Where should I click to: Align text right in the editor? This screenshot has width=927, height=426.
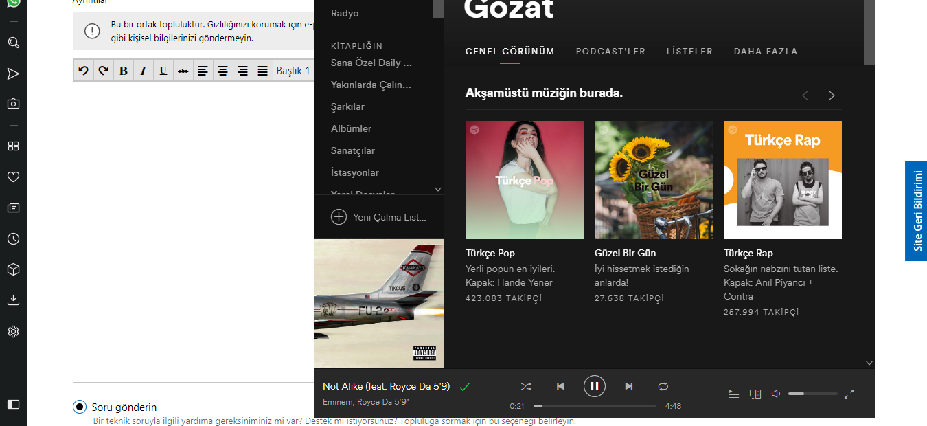pos(243,70)
